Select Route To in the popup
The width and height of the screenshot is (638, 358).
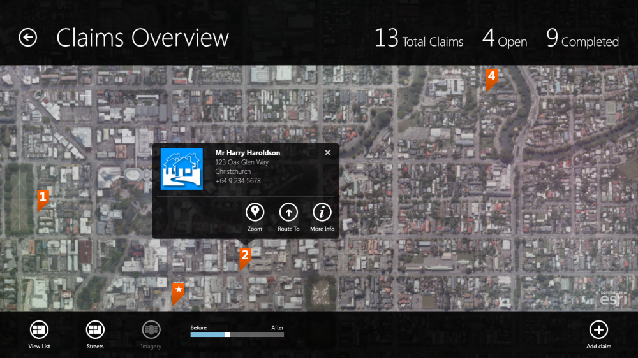[288, 212]
